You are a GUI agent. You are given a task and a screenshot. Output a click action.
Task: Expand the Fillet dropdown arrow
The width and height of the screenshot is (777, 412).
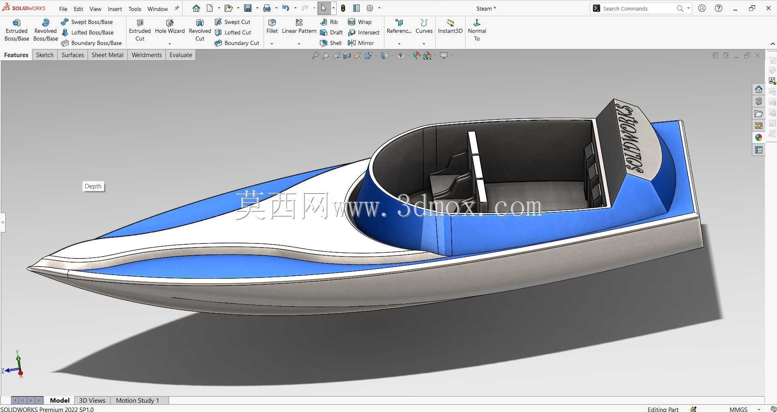(x=272, y=44)
